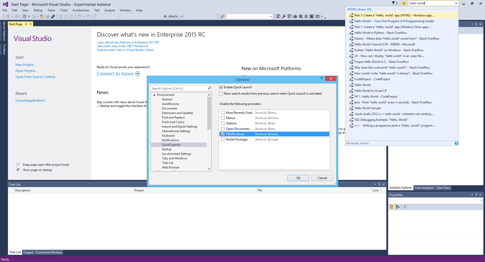The width and height of the screenshot is (485, 262).
Task: Open the Tools menu
Action: tap(64, 10)
